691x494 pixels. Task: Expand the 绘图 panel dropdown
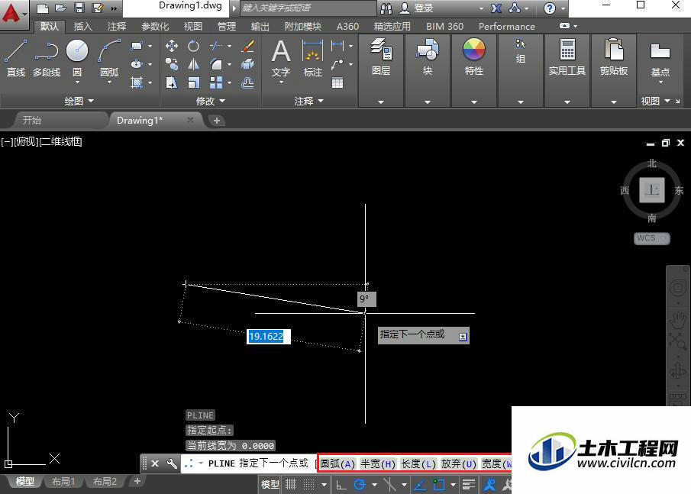pyautogui.click(x=79, y=101)
